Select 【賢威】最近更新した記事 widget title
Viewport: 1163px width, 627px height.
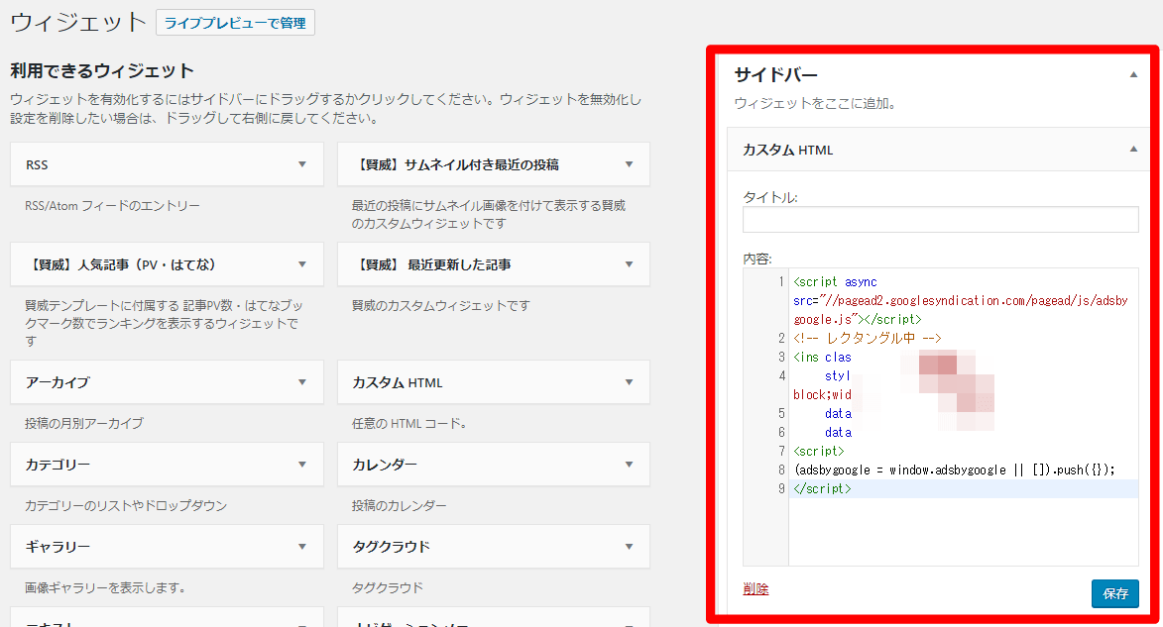431,264
